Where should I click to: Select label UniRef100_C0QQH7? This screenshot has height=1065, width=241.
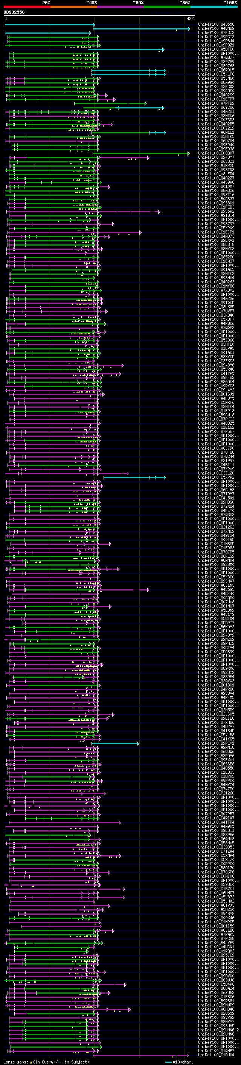pyautogui.click(x=216, y=153)
